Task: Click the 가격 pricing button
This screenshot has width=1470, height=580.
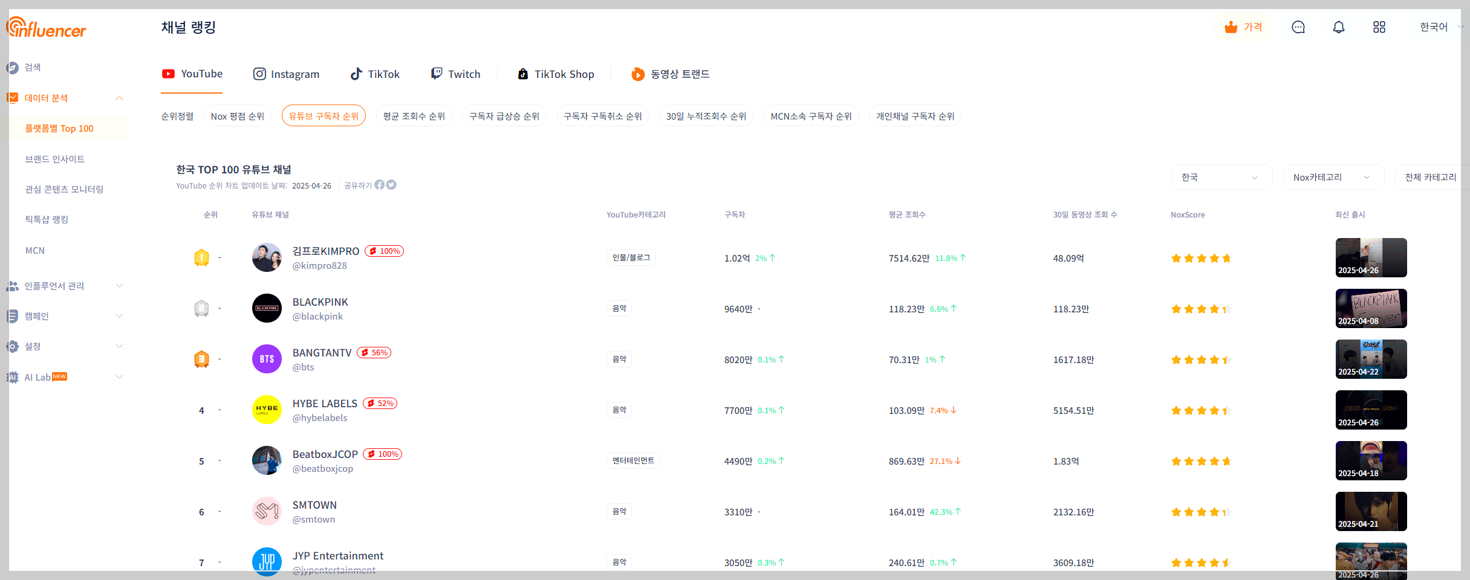Action: point(1243,27)
